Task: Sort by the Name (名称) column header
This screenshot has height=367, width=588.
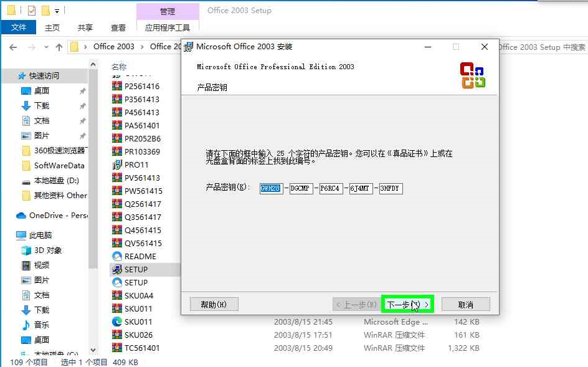Action: coord(119,67)
